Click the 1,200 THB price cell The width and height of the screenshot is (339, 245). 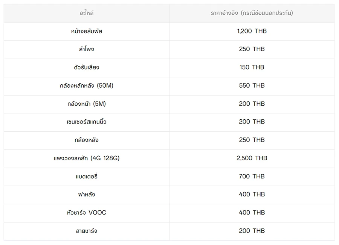click(252, 31)
